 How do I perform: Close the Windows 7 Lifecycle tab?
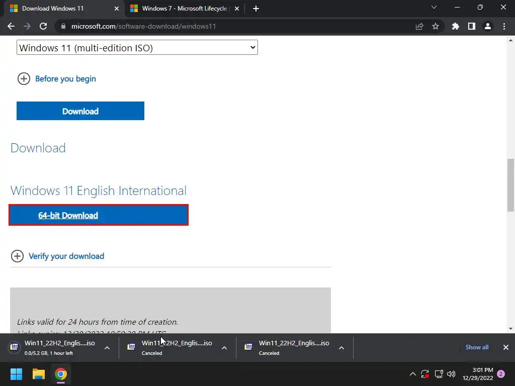click(x=237, y=9)
